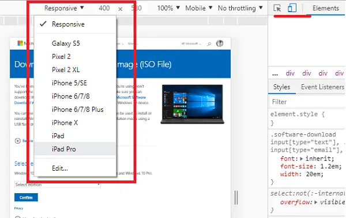Open the Responsive device dropdown
This screenshot has width=346, height=218.
point(64,8)
